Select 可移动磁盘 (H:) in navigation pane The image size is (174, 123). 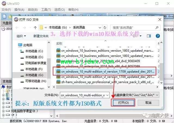click(x=33, y=81)
